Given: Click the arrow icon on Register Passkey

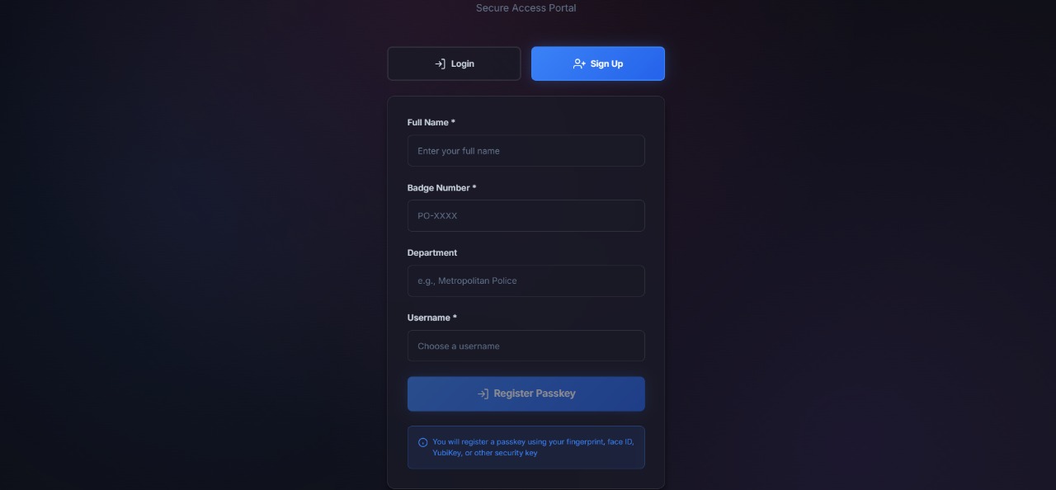Looking at the screenshot, I should (x=483, y=393).
